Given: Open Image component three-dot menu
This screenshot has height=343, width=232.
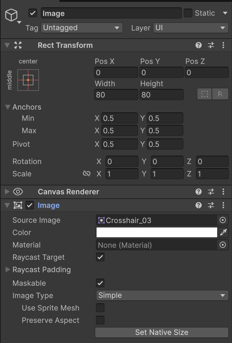Looking at the screenshot, I should (x=223, y=205).
